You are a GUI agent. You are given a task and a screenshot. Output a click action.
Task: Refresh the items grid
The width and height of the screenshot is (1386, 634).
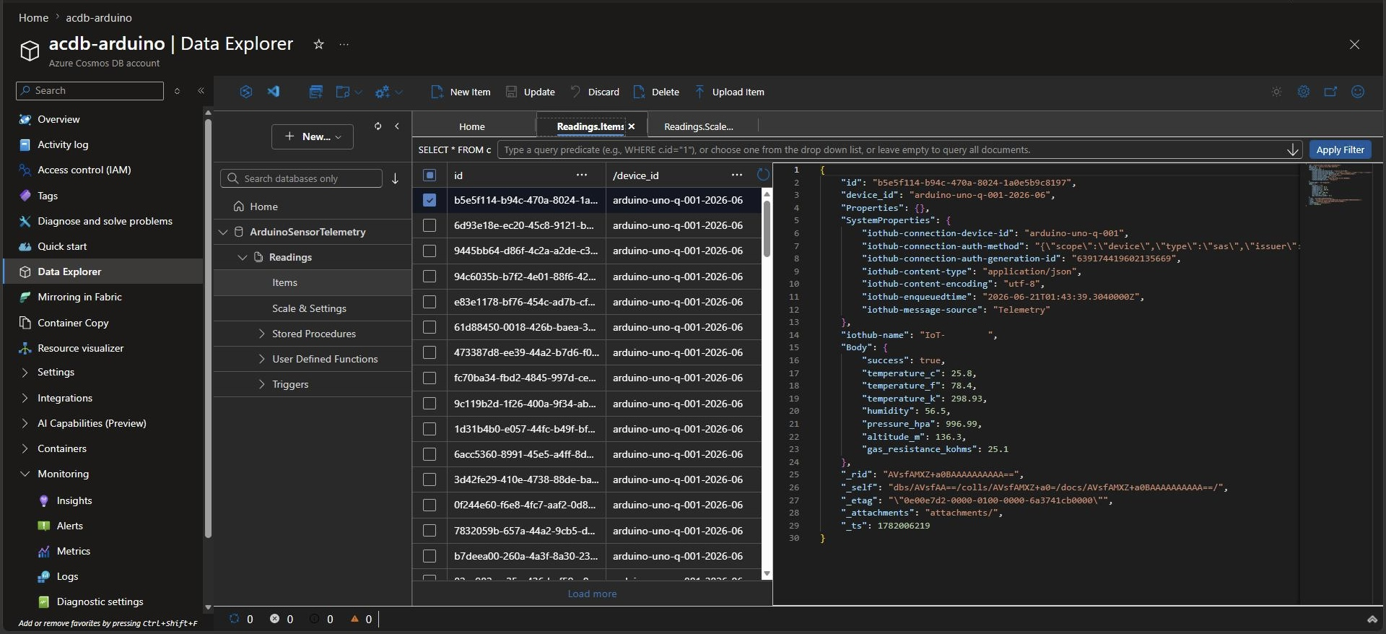click(x=763, y=175)
